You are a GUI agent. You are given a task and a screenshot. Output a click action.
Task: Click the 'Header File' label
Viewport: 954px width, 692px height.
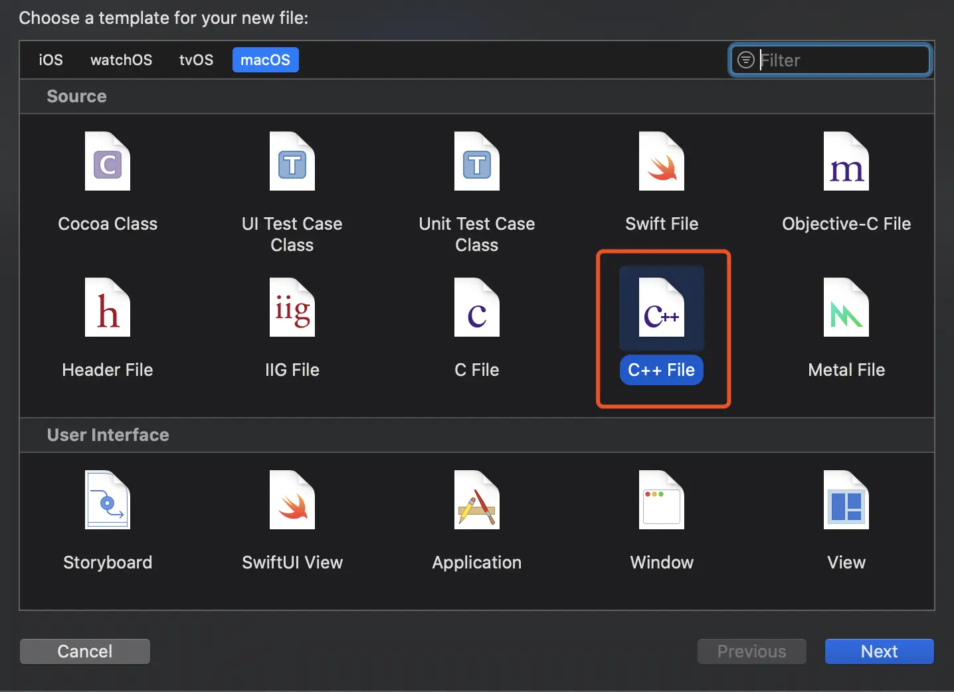coord(108,370)
